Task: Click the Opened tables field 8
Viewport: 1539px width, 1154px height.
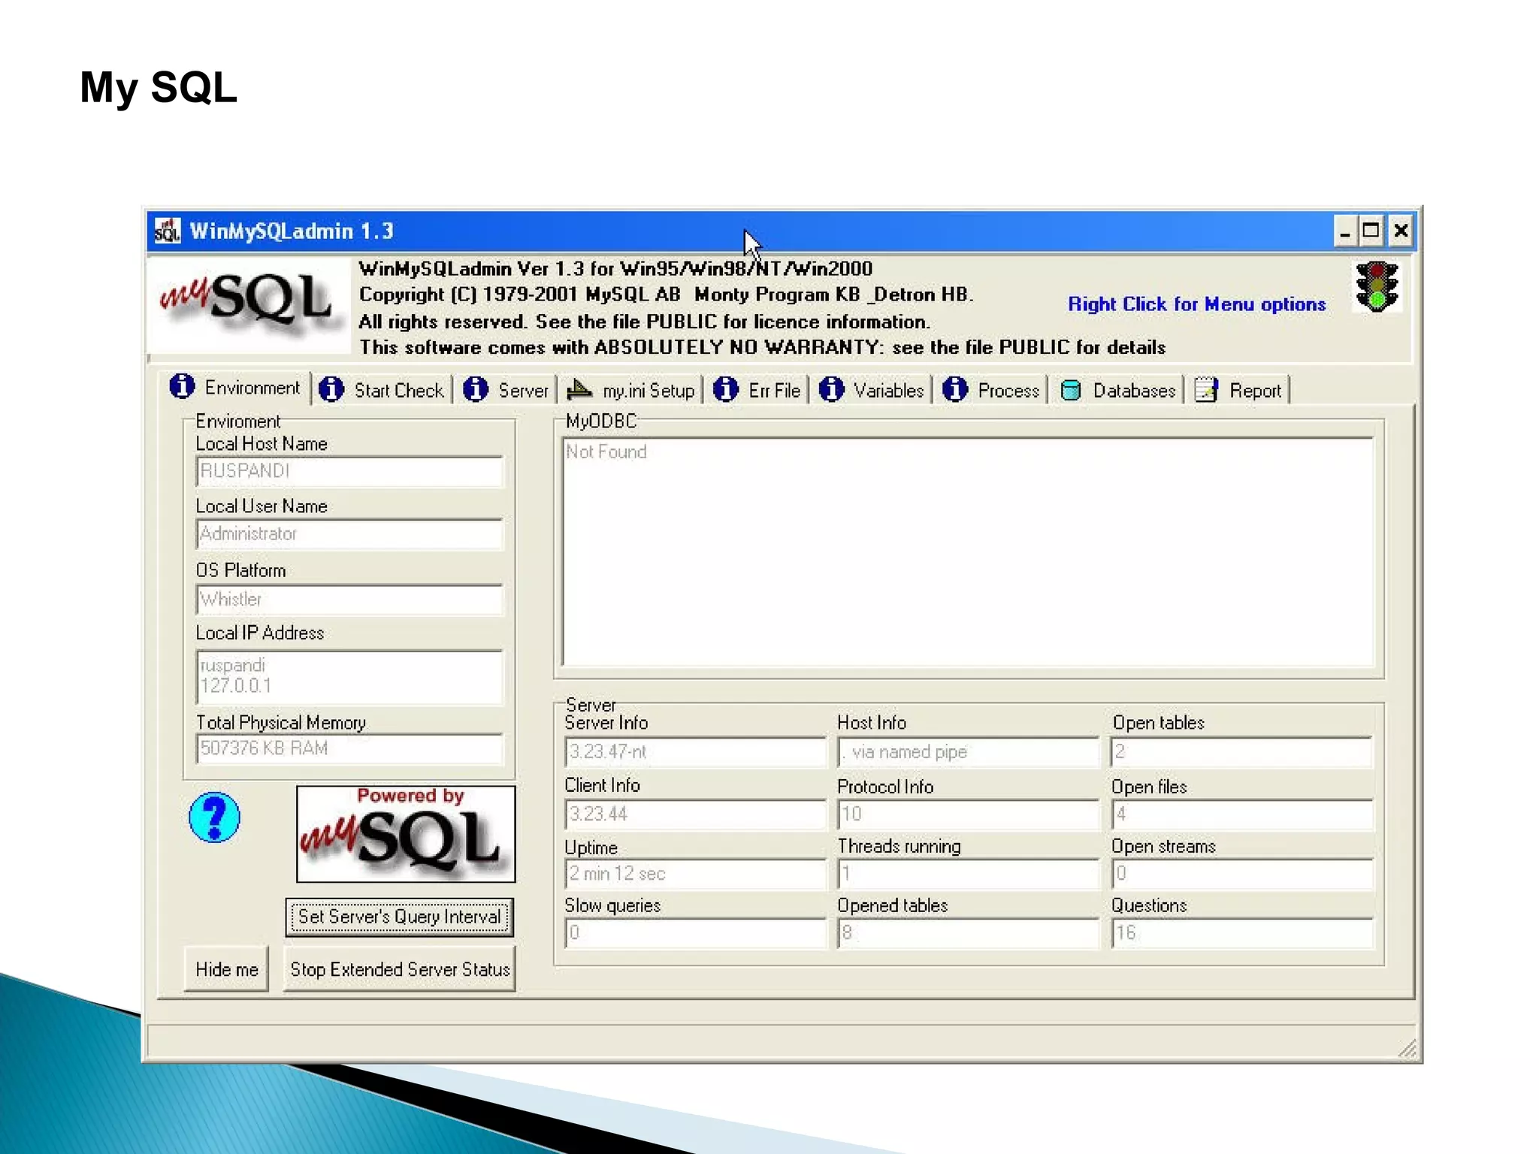Action: point(969,933)
